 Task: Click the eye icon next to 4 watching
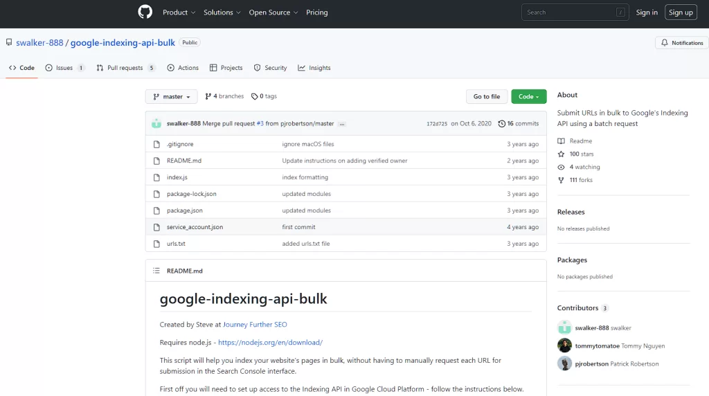click(x=561, y=168)
